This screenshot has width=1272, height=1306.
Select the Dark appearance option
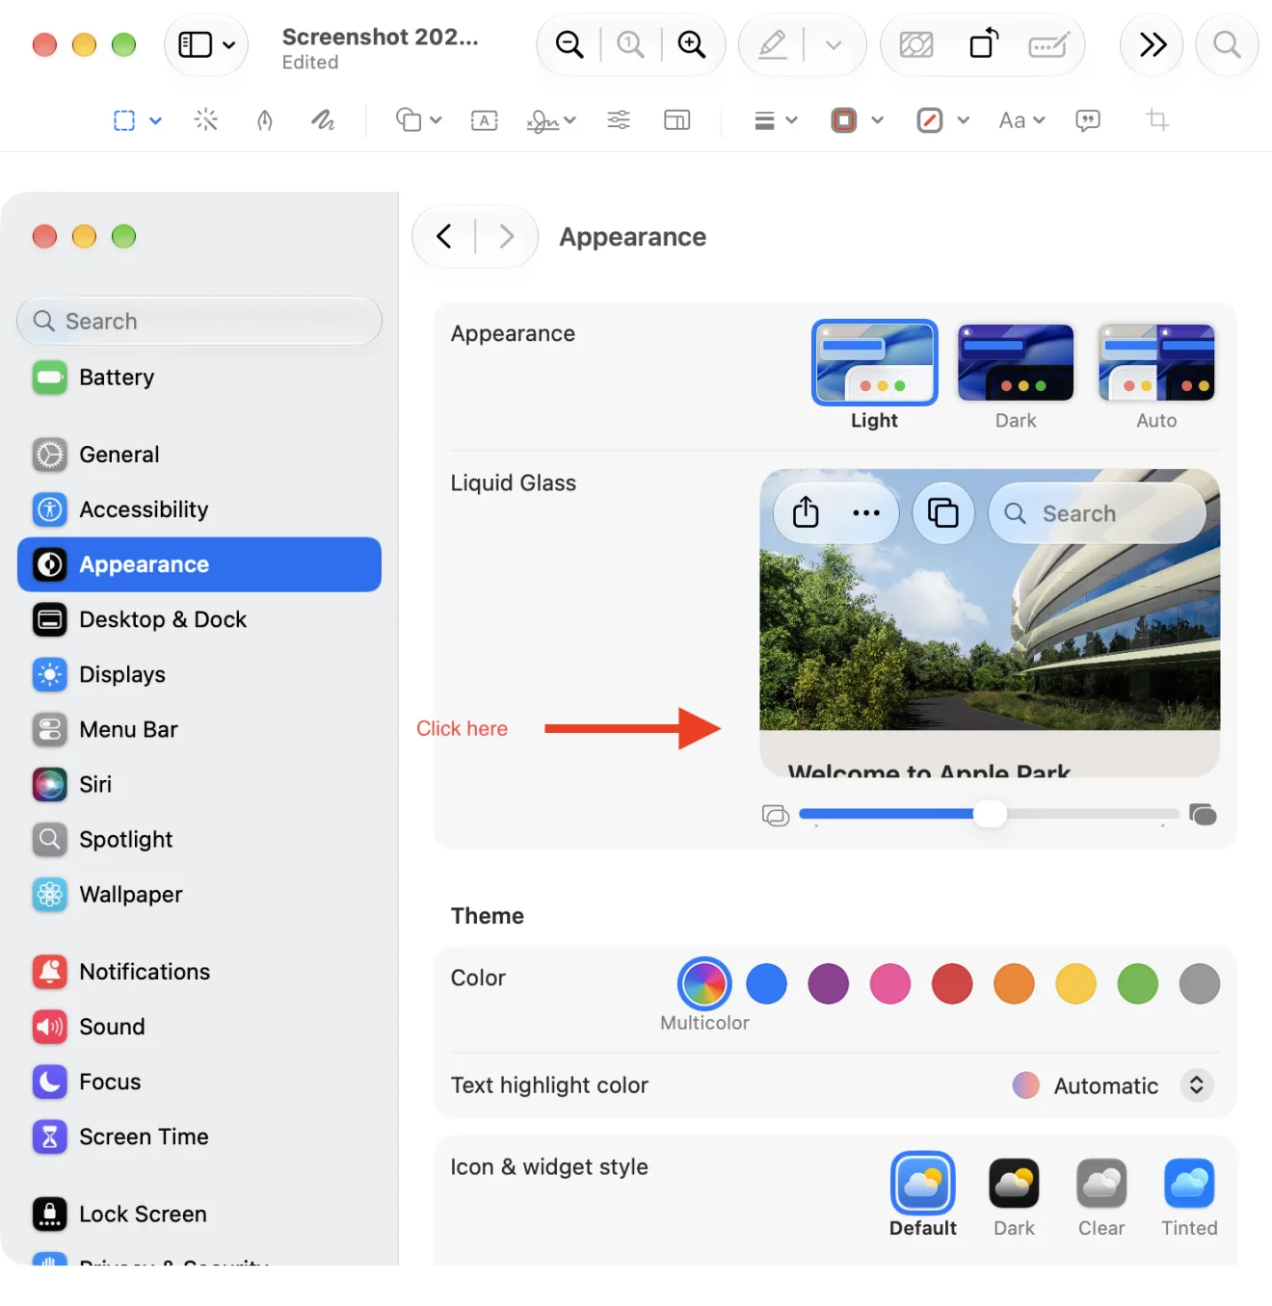[x=1016, y=377]
